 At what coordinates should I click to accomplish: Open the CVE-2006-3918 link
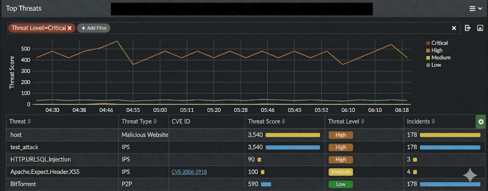[189, 172]
